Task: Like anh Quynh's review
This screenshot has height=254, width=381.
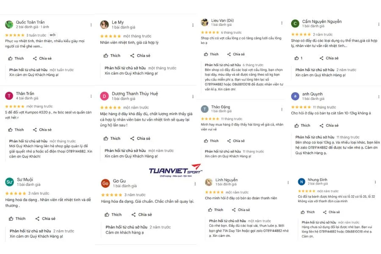Action: [303, 126]
